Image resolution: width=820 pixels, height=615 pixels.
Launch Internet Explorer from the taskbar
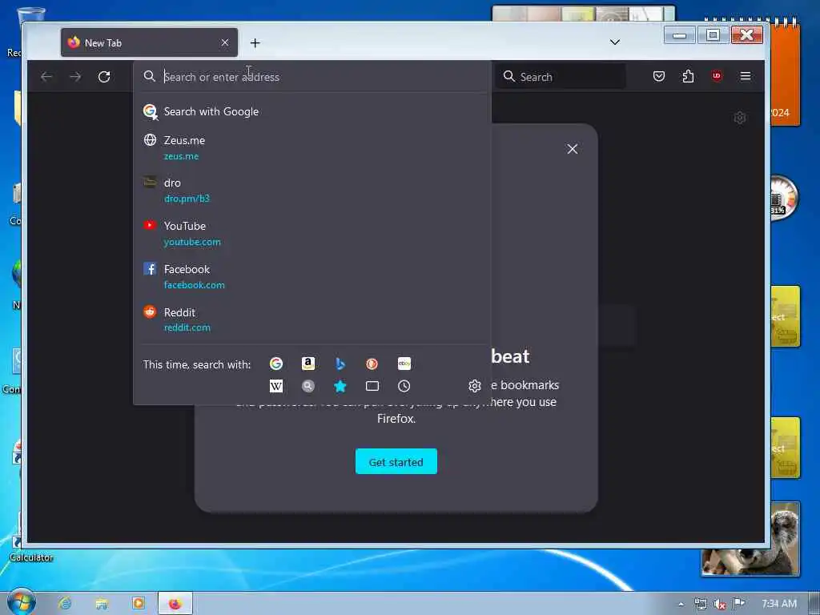pos(65,603)
